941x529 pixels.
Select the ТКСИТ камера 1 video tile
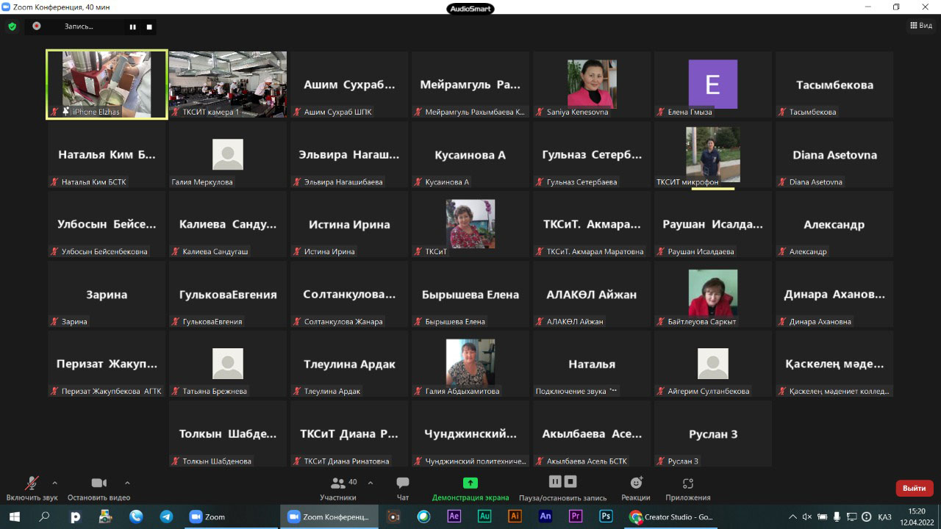coord(228,84)
